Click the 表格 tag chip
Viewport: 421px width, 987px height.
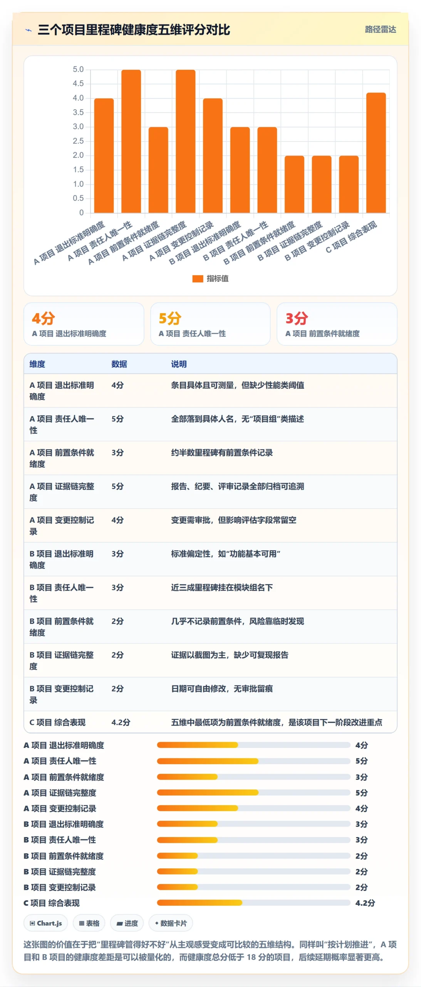89,923
